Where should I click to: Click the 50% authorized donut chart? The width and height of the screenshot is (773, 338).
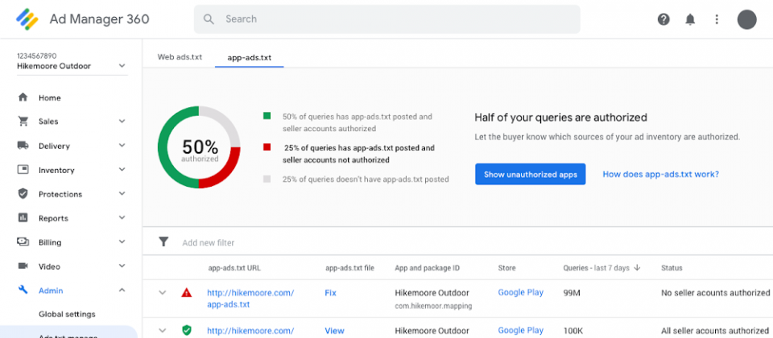(199, 146)
